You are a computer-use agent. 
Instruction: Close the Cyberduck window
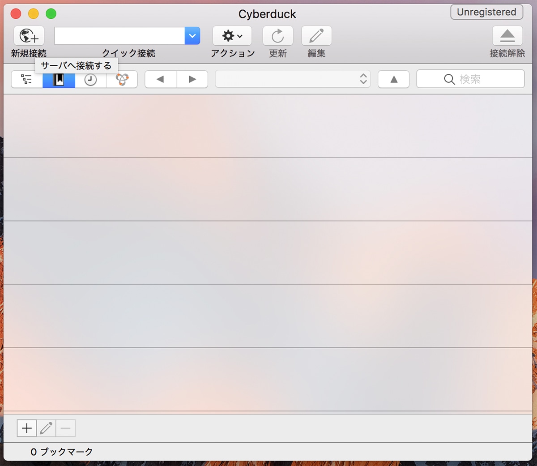[16, 14]
